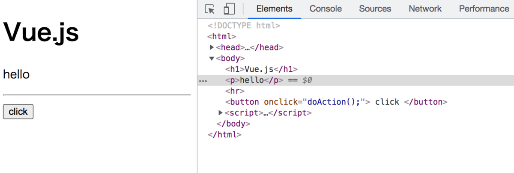
Task: Click the hello paragraph on the page
Action: 16,74
